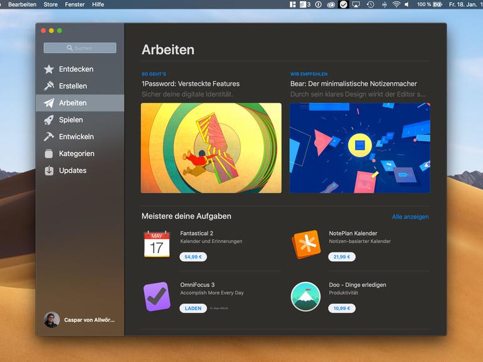
Task: Open the Bear blue artwork thumbnail
Action: click(x=360, y=148)
